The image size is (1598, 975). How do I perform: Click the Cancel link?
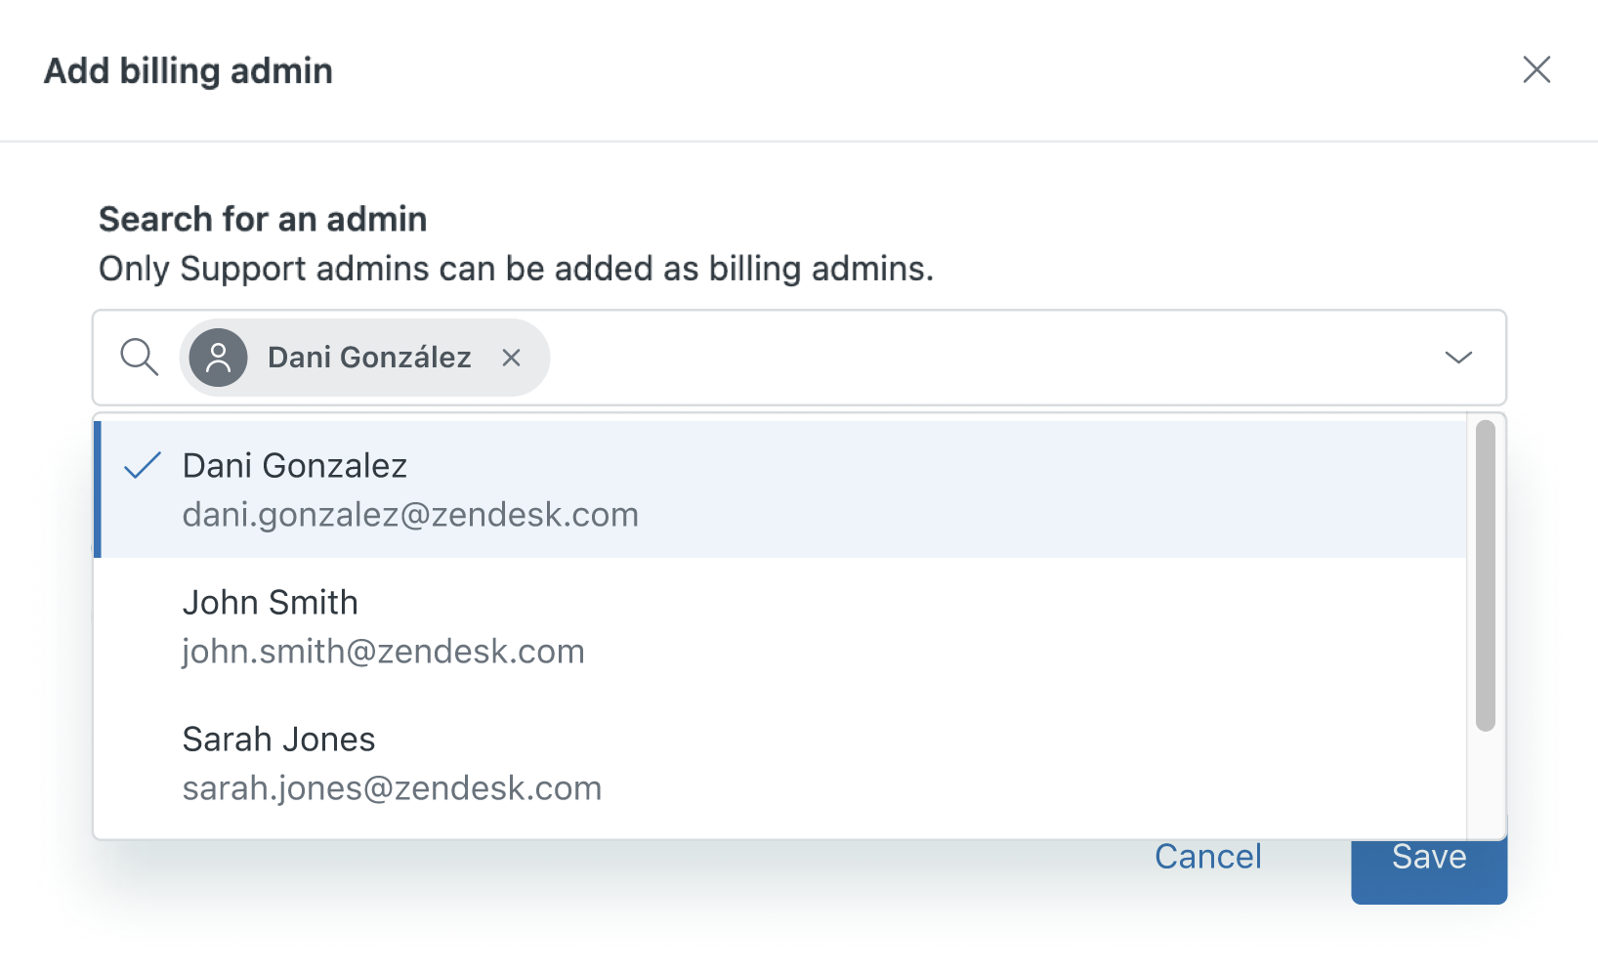coord(1207,857)
